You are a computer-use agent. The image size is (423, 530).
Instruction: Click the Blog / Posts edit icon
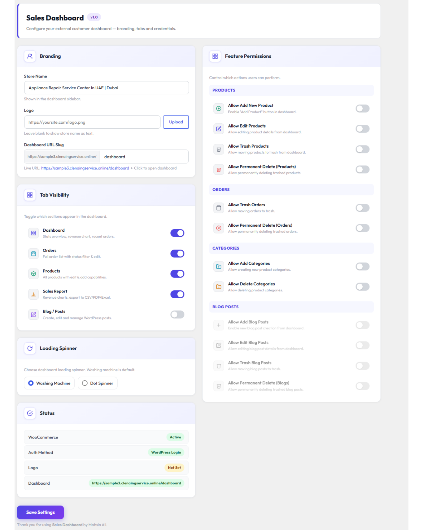click(33, 314)
